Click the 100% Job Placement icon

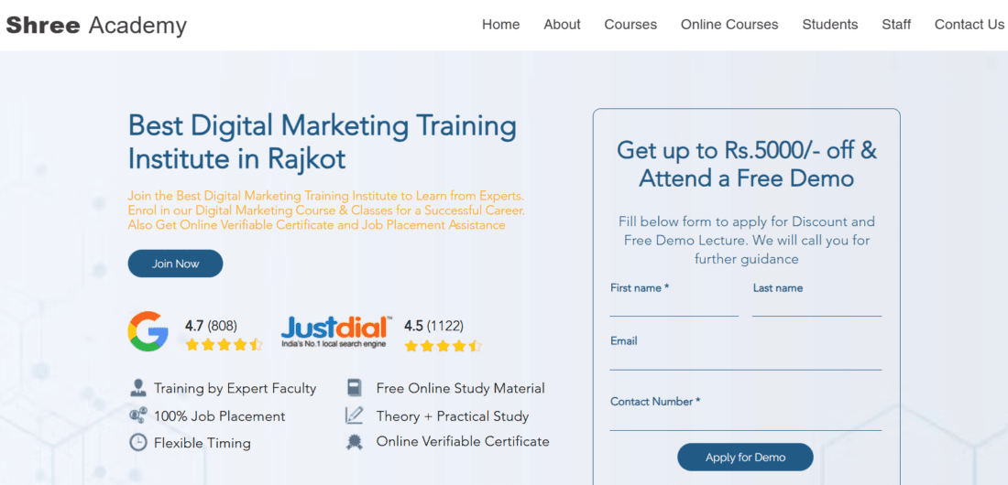[138, 415]
